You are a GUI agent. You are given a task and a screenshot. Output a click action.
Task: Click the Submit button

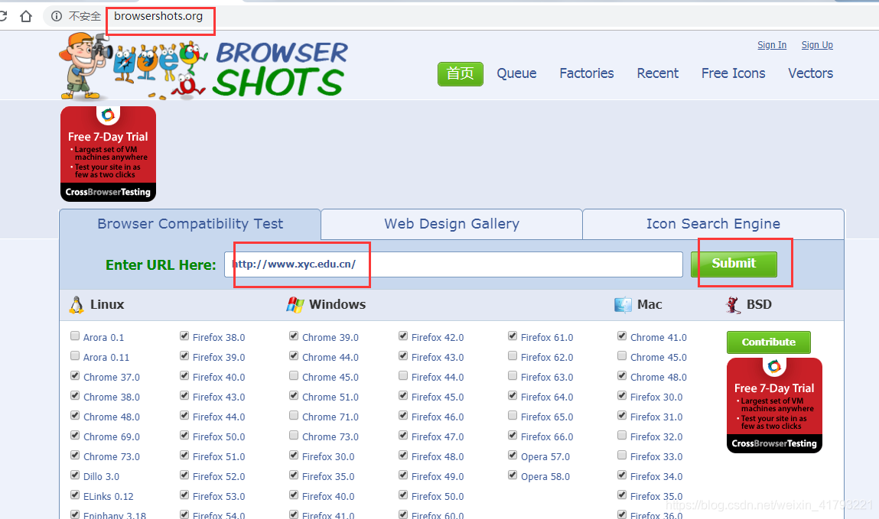click(734, 264)
